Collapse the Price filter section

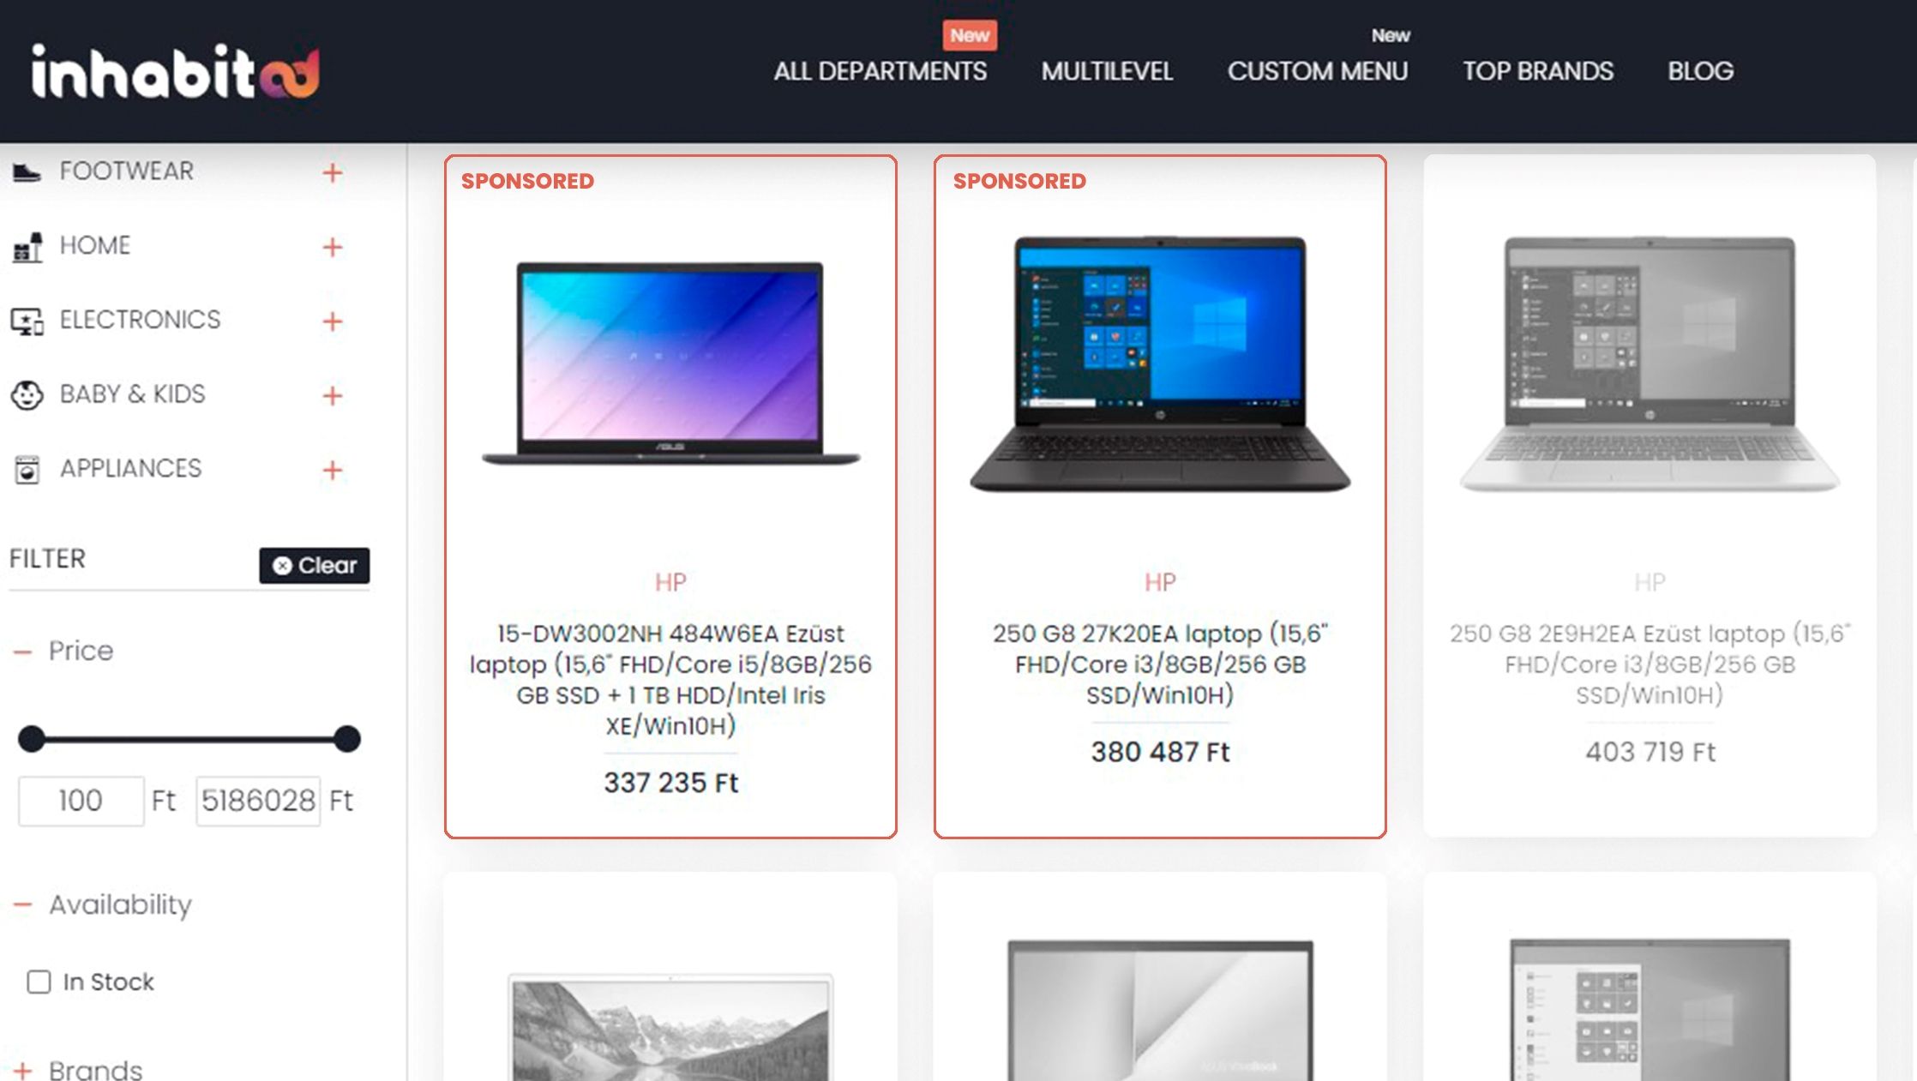click(23, 652)
